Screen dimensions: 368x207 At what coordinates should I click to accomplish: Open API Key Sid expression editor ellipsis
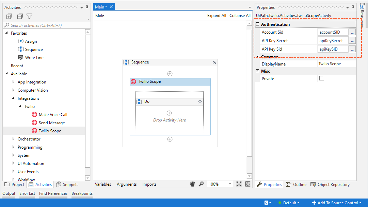(352, 49)
